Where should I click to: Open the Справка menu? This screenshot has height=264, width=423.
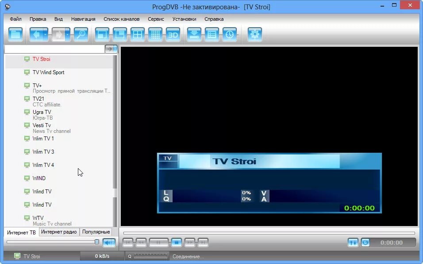tap(214, 19)
